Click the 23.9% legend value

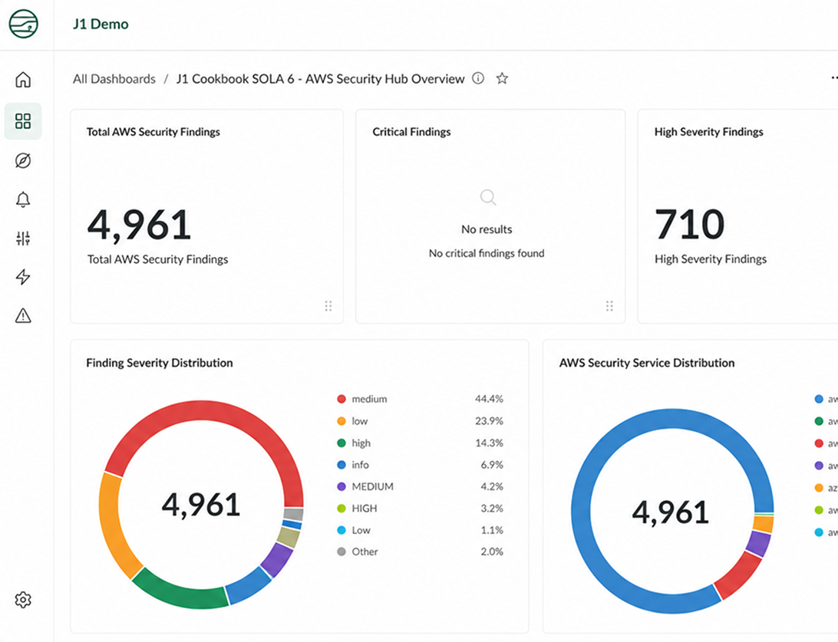pyautogui.click(x=489, y=421)
